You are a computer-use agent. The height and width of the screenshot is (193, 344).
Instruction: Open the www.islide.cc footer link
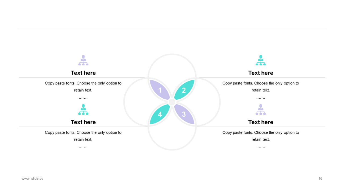32,179
